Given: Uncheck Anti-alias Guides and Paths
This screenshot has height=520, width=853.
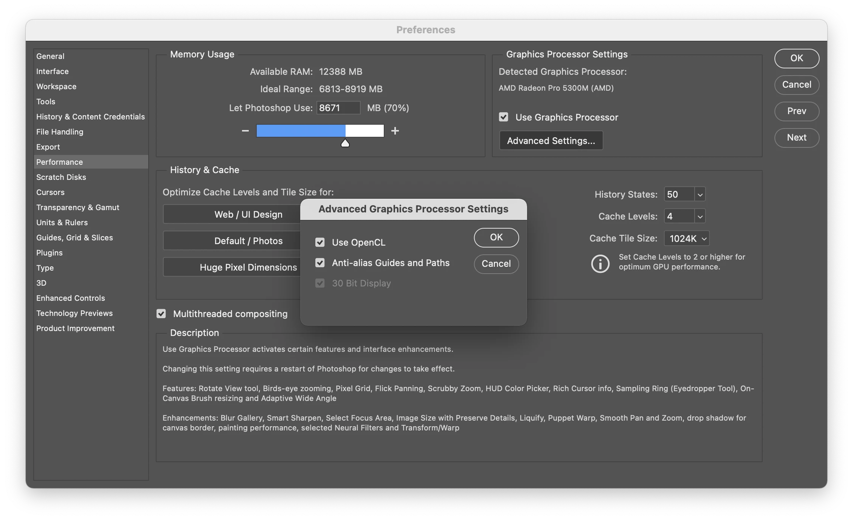Looking at the screenshot, I should 320,263.
